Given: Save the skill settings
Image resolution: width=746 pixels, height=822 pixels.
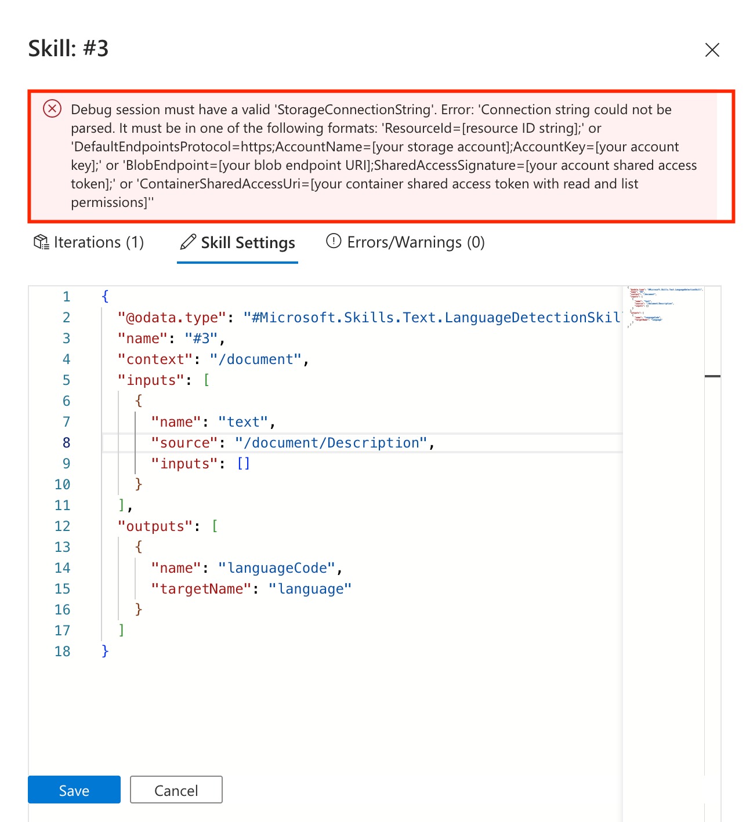Looking at the screenshot, I should (74, 790).
